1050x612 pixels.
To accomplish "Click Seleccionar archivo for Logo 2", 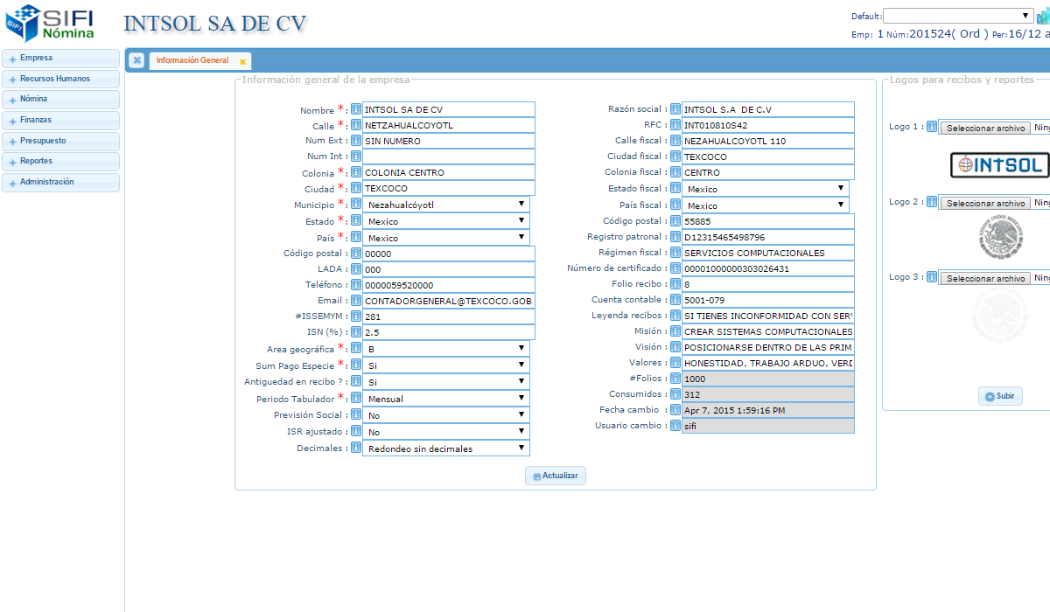I will (985, 203).
